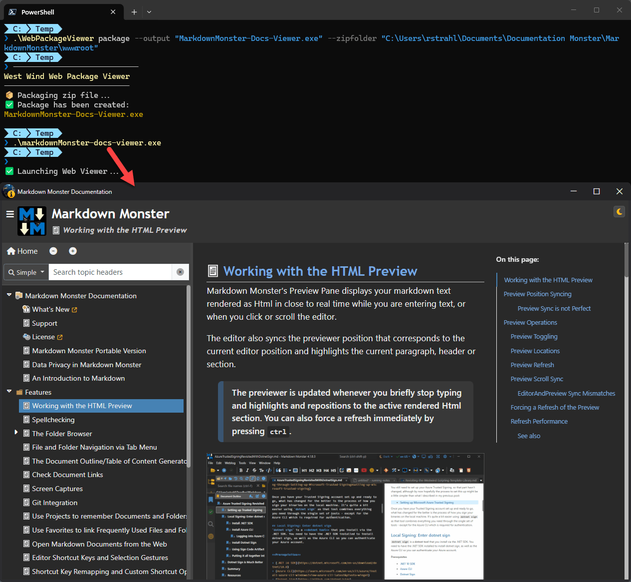Close the PowerShell tab
Image resolution: width=631 pixels, height=582 pixels.
pos(113,12)
